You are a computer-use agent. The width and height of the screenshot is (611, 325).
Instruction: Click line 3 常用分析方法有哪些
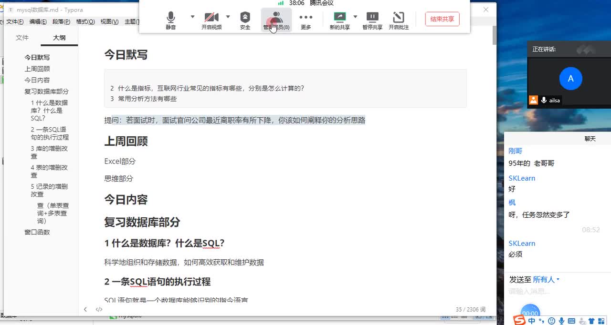144,99
